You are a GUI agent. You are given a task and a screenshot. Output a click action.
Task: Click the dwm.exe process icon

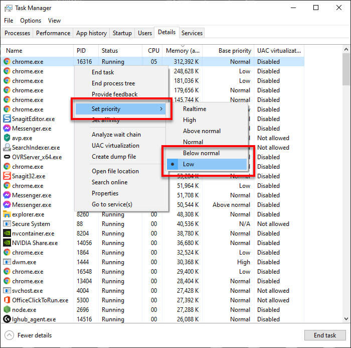click(x=7, y=262)
